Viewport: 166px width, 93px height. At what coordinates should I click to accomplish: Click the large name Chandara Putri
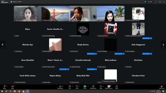(138, 76)
